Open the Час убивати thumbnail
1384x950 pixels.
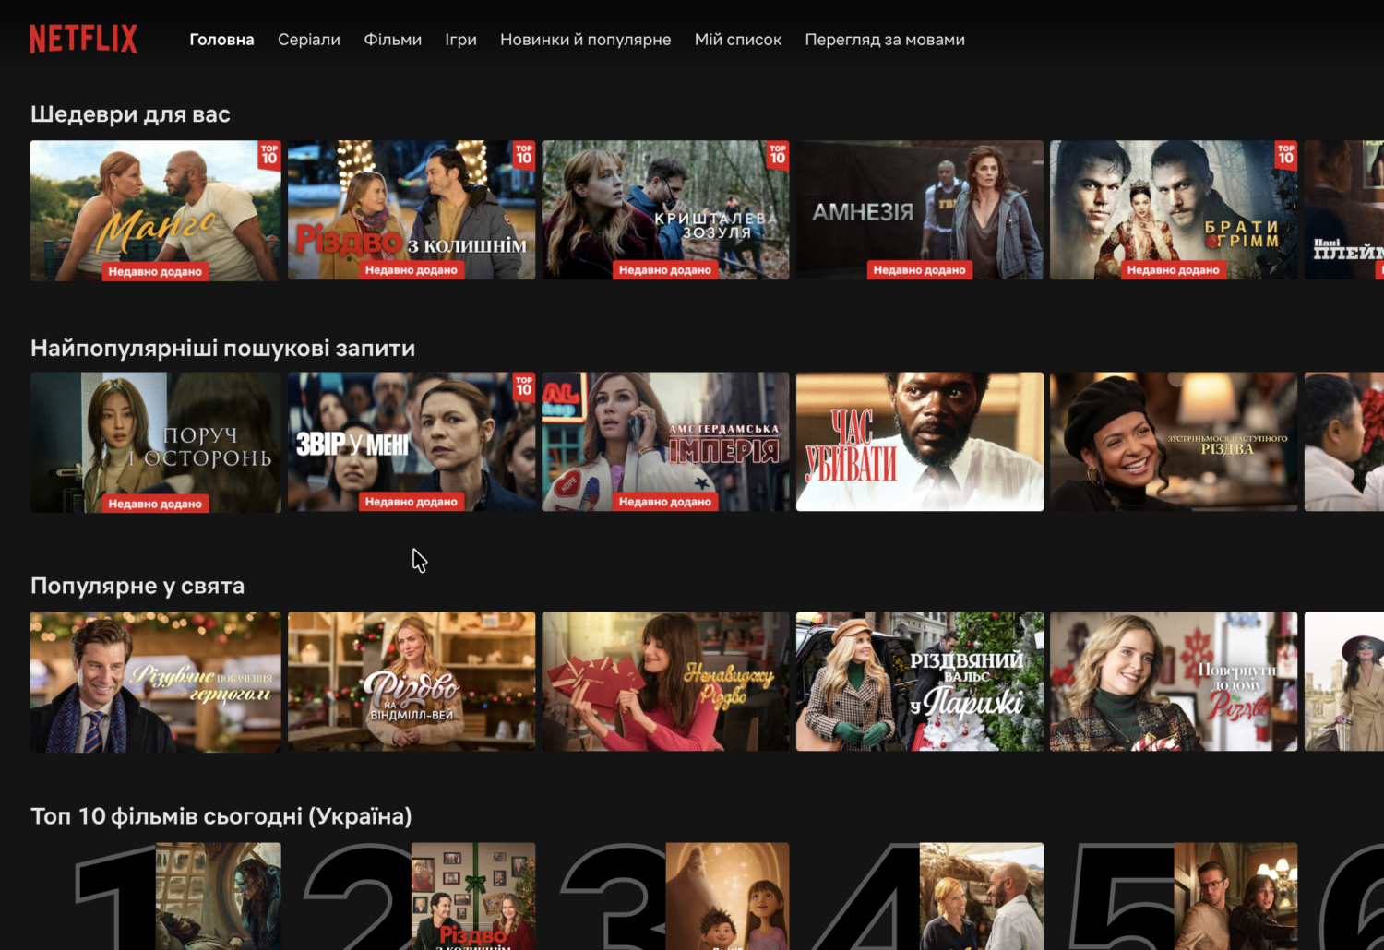920,442
